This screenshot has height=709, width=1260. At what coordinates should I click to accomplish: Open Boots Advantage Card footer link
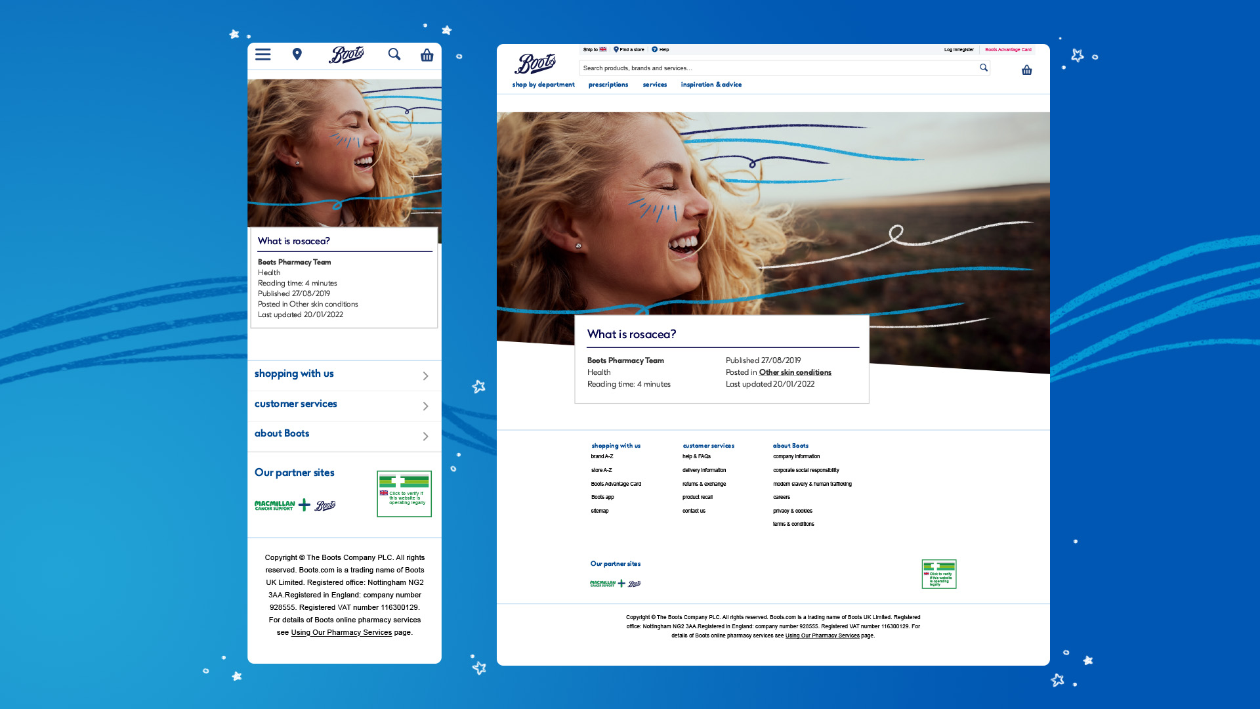616,484
